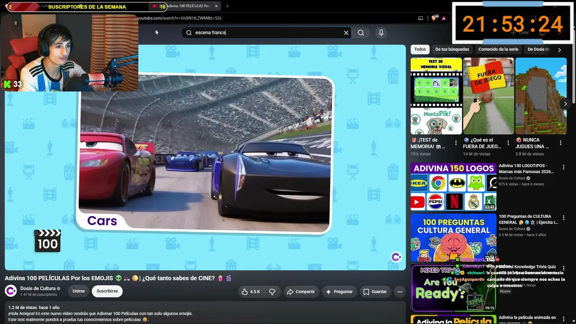Show next Shorts with the arrow
The height and width of the screenshot is (324, 576).
(x=566, y=104)
